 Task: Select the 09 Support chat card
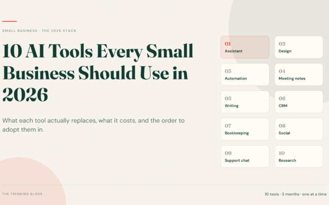[x=245, y=156]
